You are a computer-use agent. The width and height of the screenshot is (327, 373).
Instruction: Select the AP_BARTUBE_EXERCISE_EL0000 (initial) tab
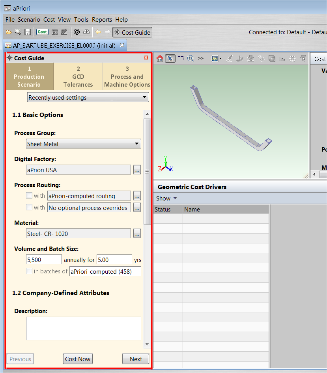point(64,45)
